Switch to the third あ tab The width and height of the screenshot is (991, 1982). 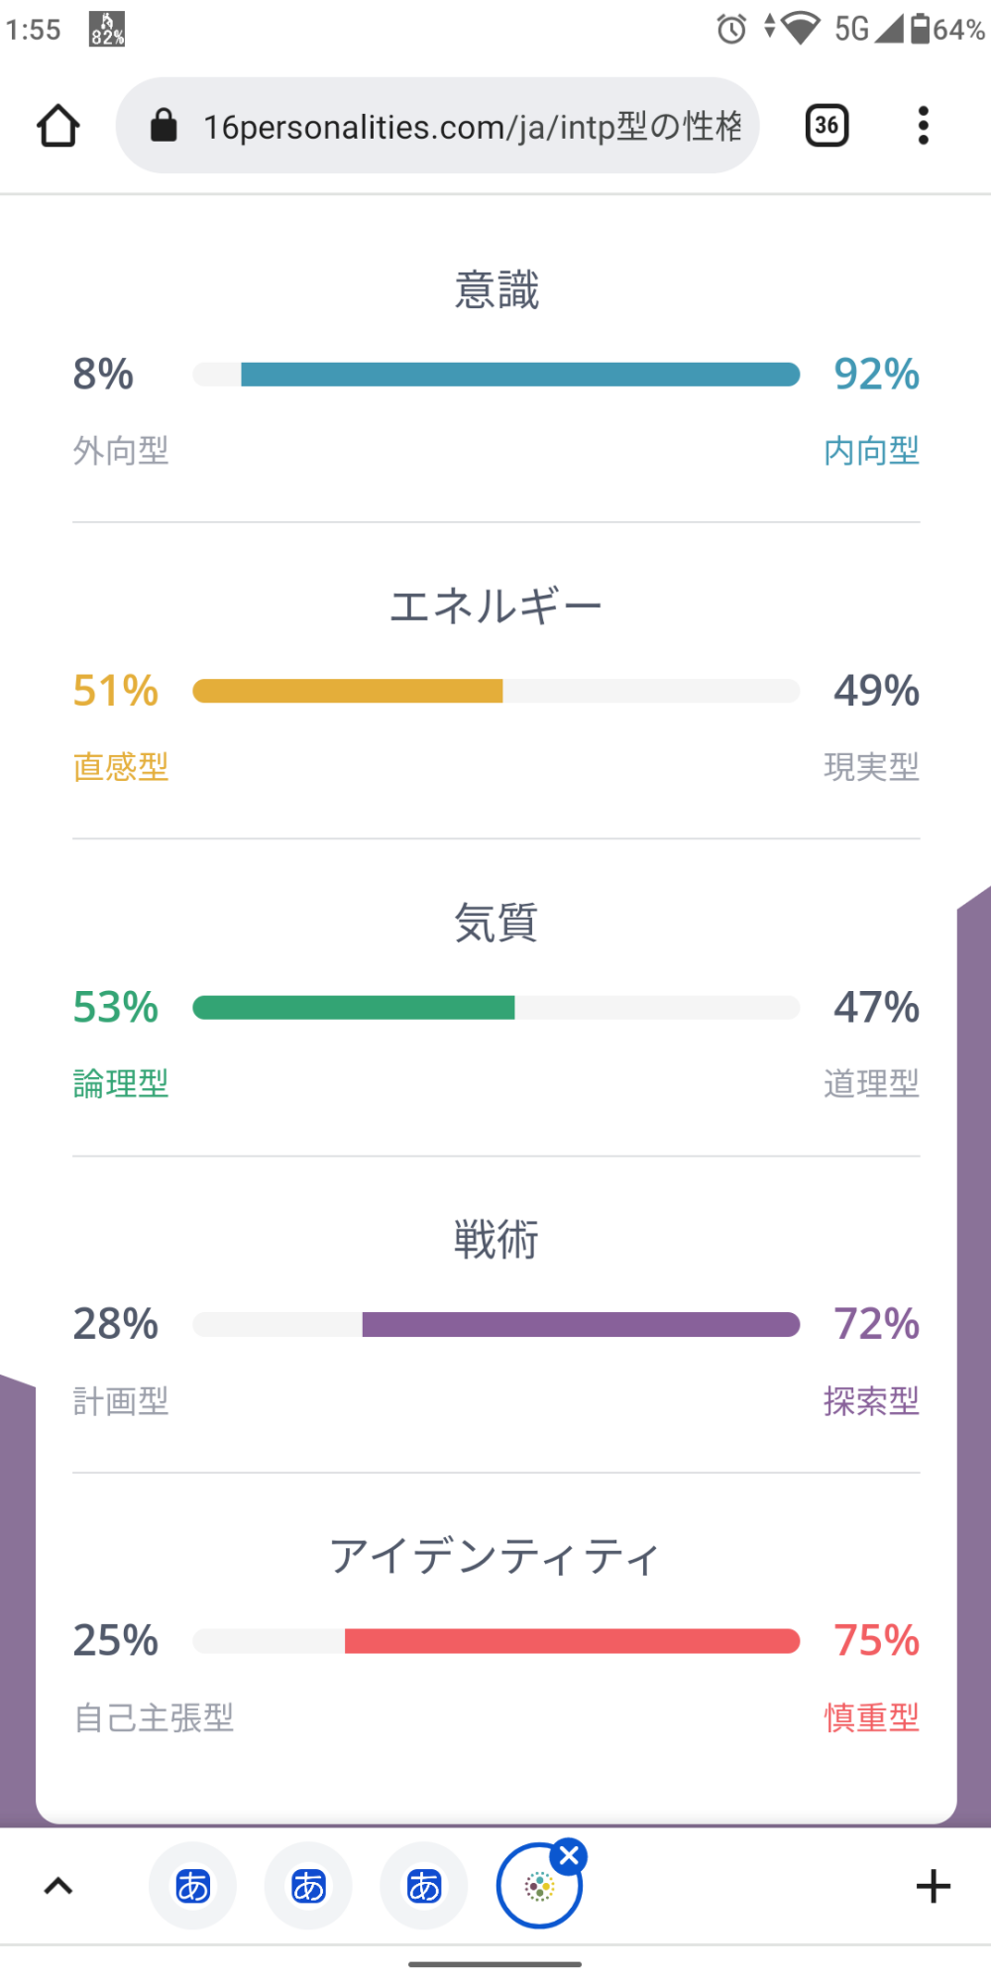(424, 1886)
